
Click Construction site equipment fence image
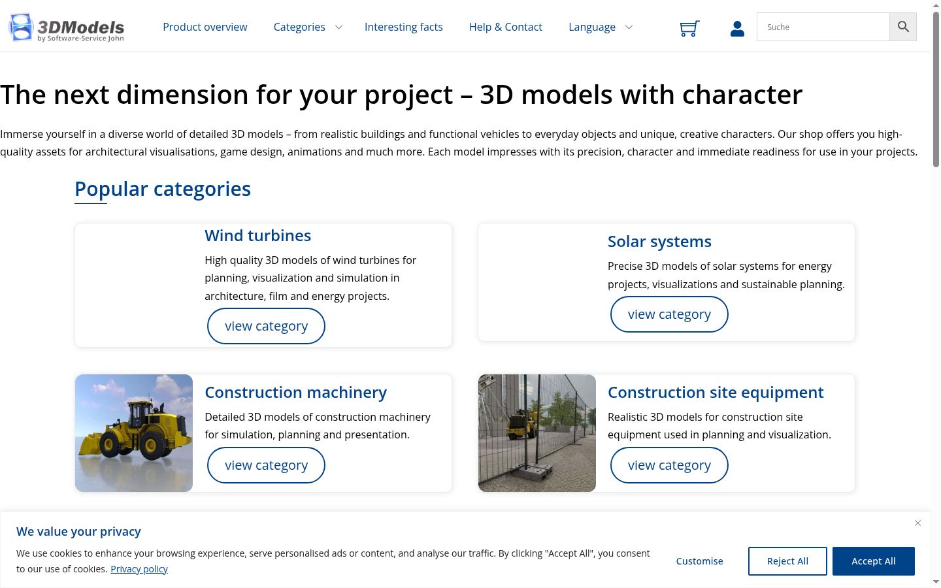[x=537, y=433]
